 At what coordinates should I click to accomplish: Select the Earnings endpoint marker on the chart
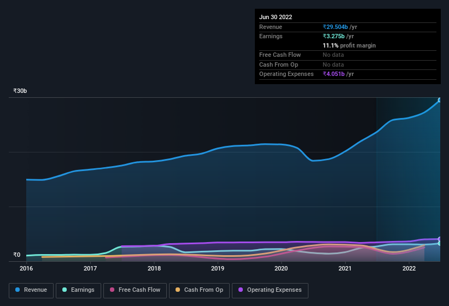[440, 243]
